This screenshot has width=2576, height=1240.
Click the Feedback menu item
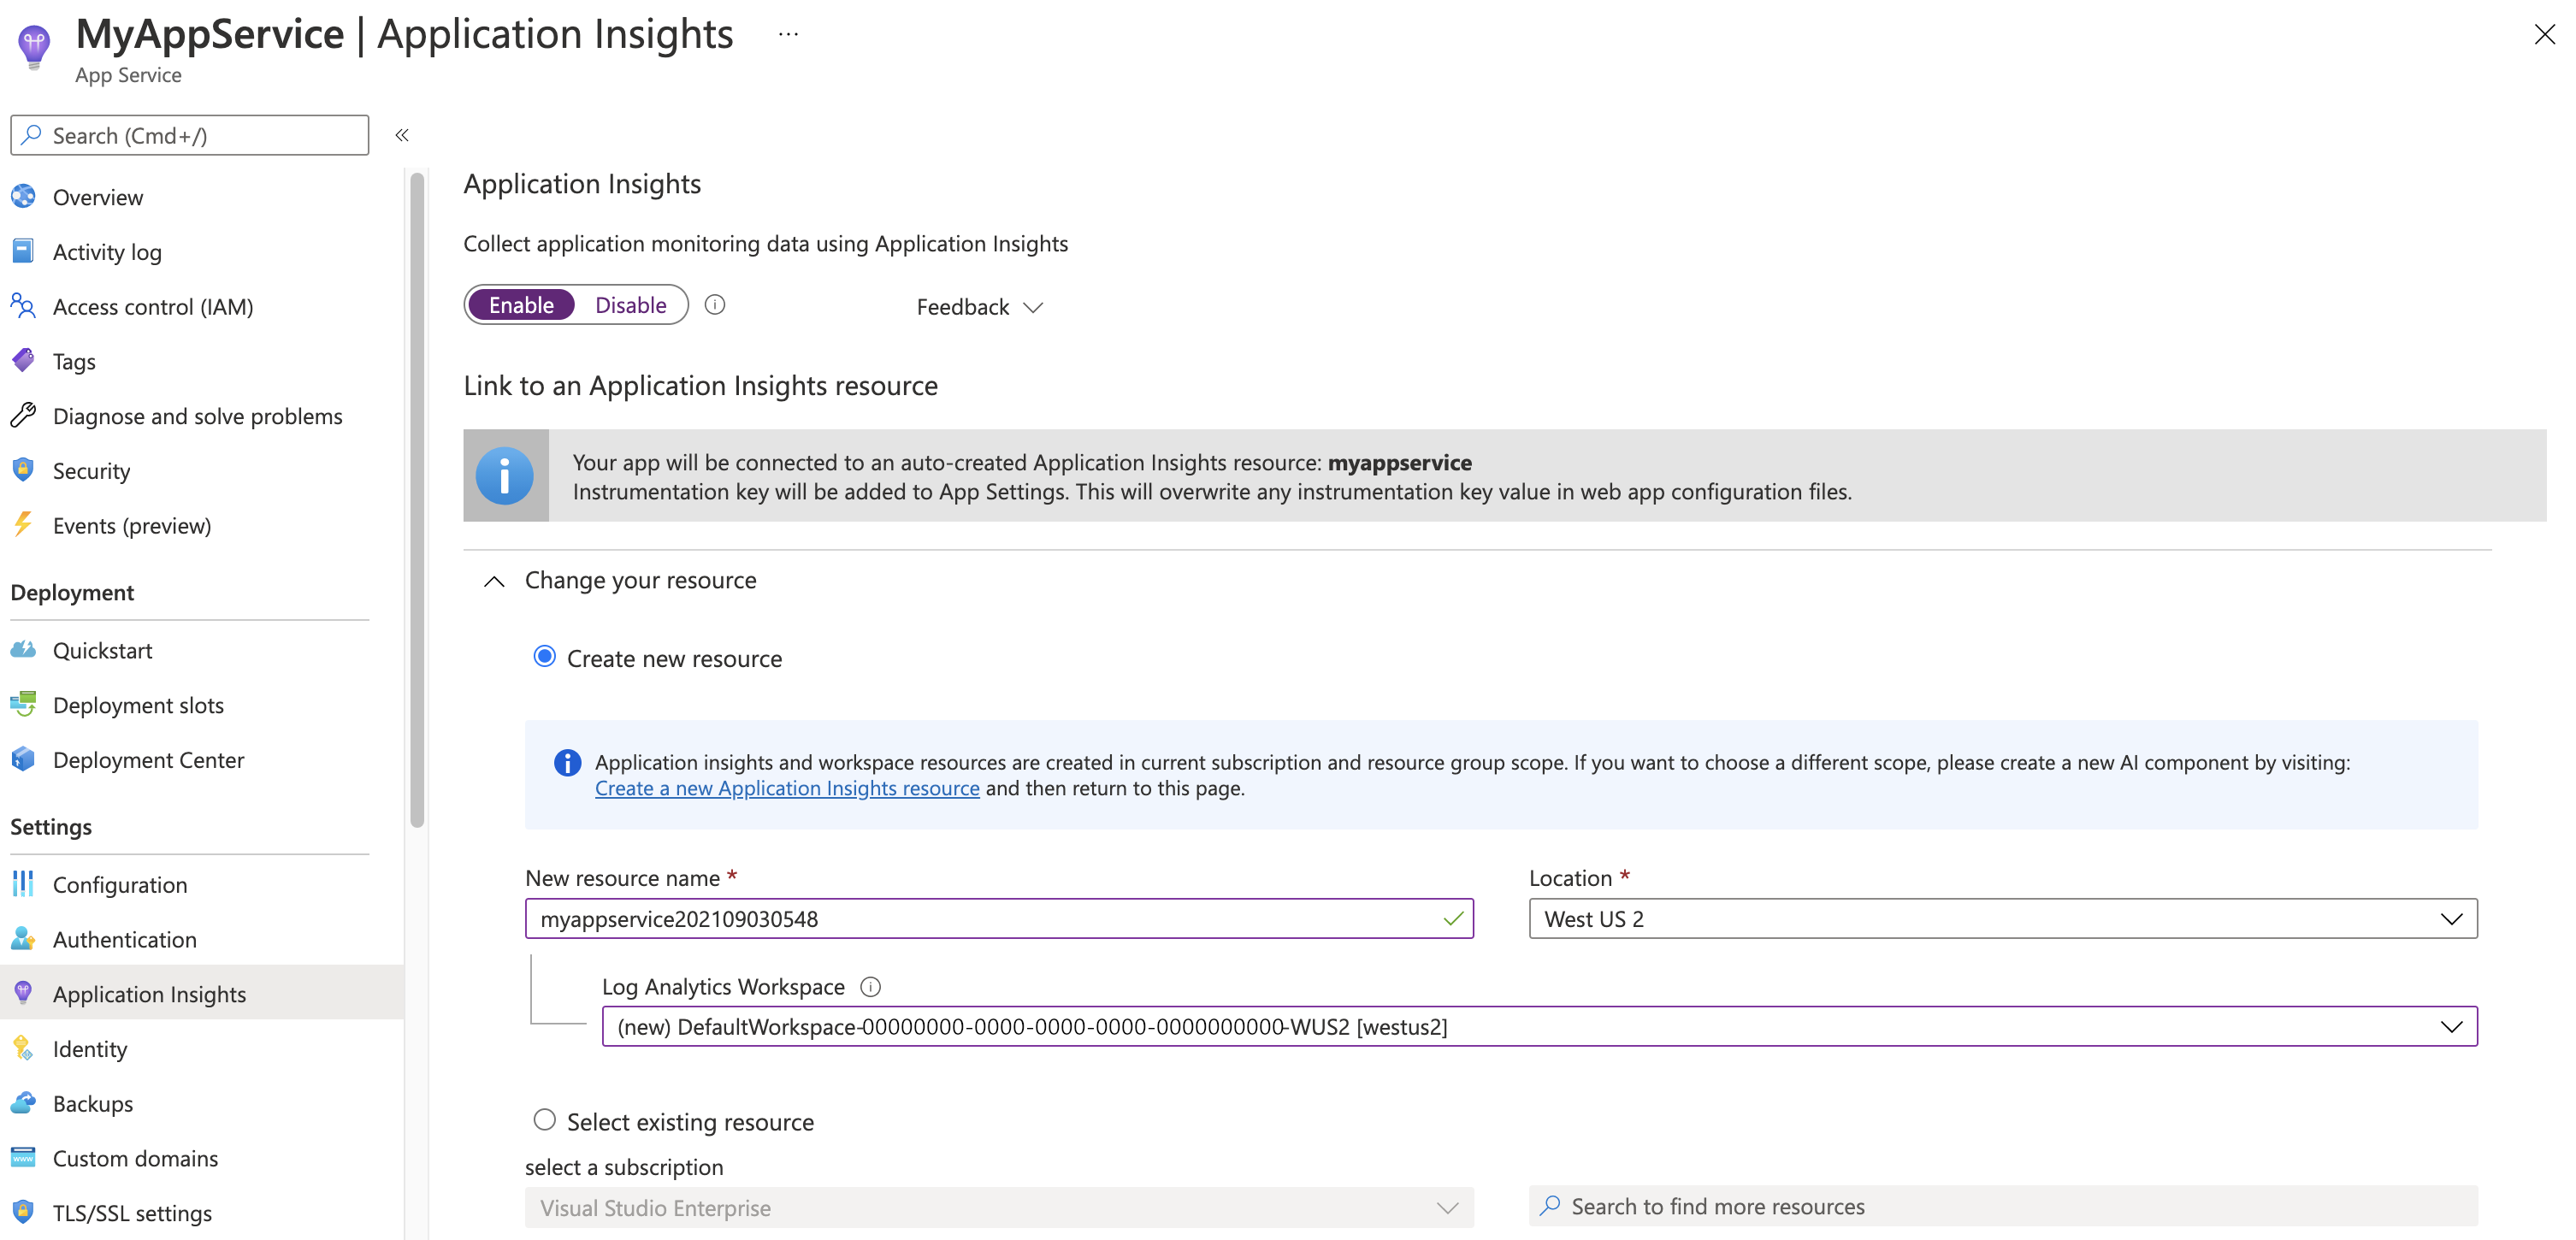pyautogui.click(x=976, y=305)
